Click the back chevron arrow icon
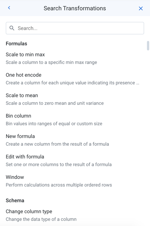Viewport: 150px width, 226px height. click(x=9, y=8)
